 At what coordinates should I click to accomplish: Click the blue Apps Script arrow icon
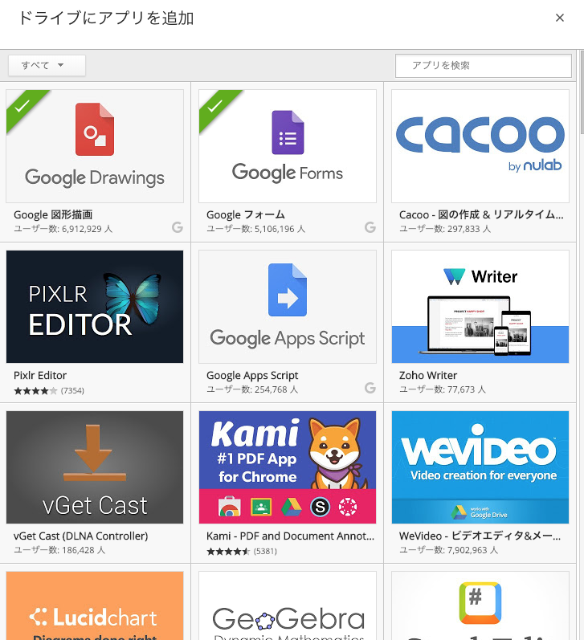tap(288, 290)
